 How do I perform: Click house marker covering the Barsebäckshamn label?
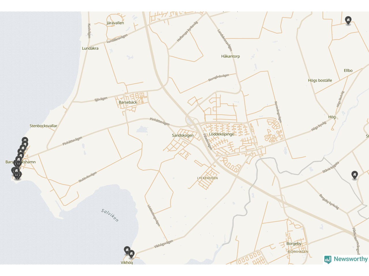(x=18, y=160)
